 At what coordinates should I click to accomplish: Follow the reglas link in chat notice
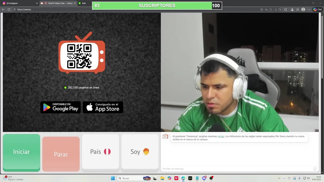[221, 136]
